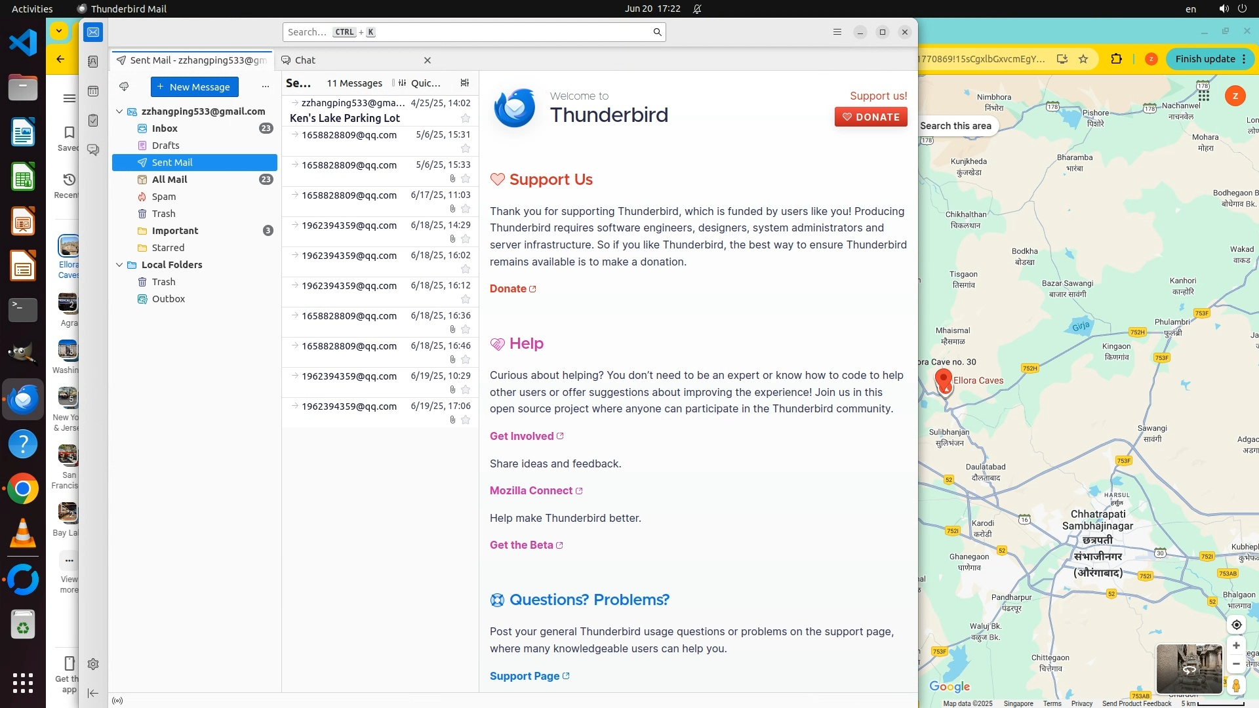This screenshot has height=708, width=1259.
Task: Open the Support Page link
Action: [525, 676]
